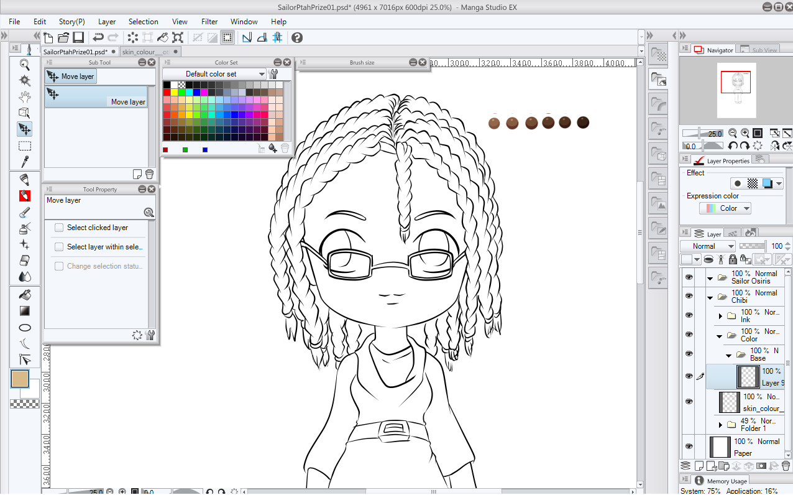This screenshot has width=793, height=495.
Task: Select the Move layer tool in toolbox
Action: 25,129
